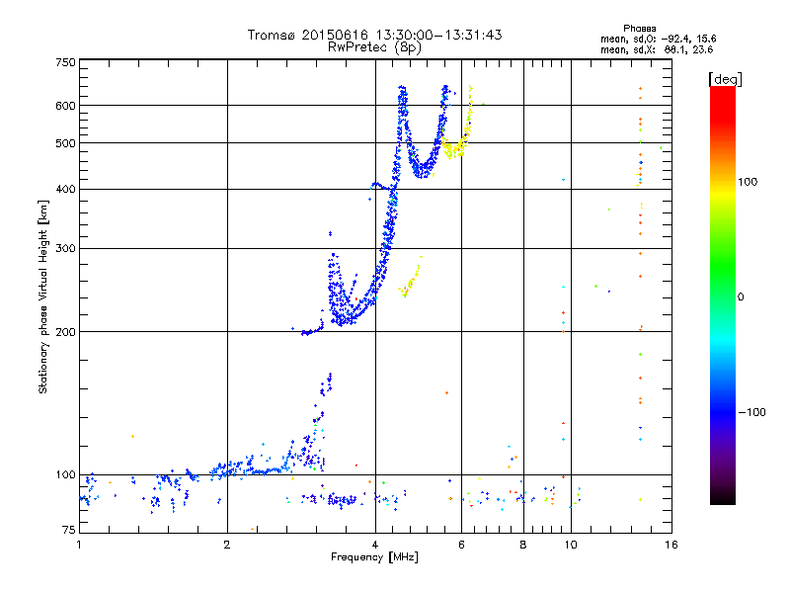Click the "Phases" header text
This screenshot has height=593, width=790.
pyautogui.click(x=639, y=29)
